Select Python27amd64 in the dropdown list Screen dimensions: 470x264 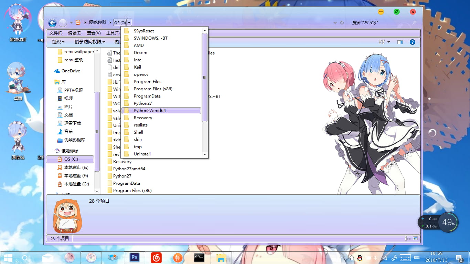tap(150, 111)
